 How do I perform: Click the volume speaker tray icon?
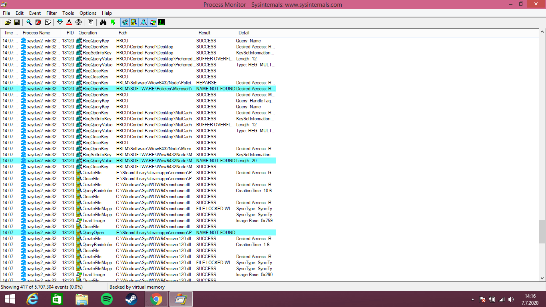511,299
